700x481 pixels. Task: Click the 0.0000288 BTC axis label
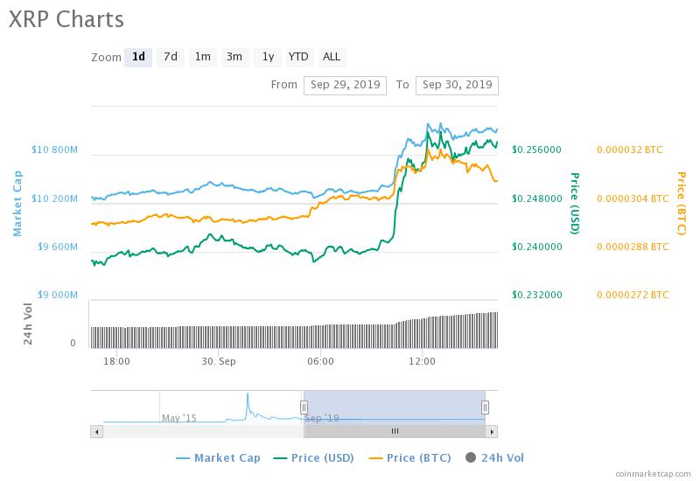[633, 247]
